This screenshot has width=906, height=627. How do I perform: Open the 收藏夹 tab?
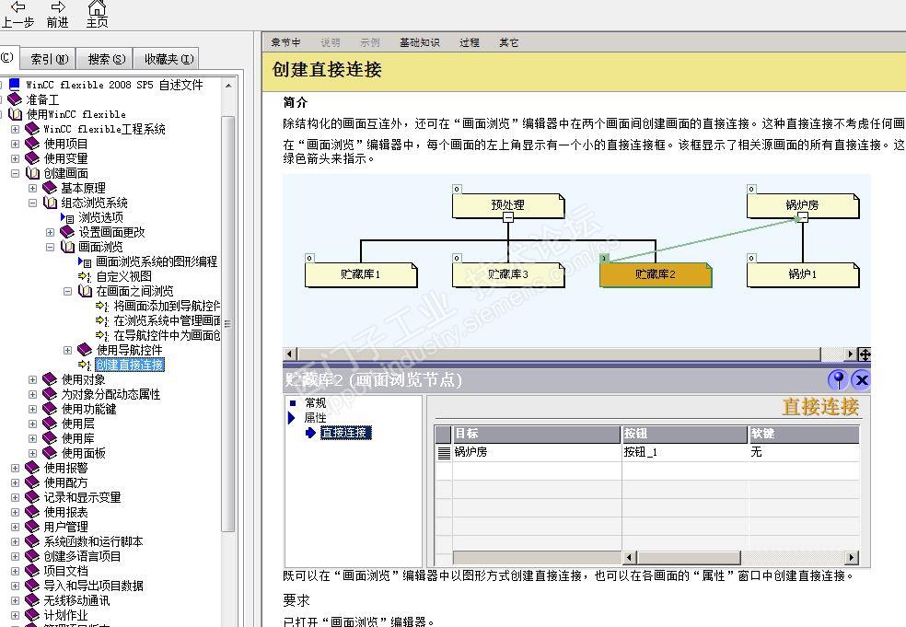168,59
